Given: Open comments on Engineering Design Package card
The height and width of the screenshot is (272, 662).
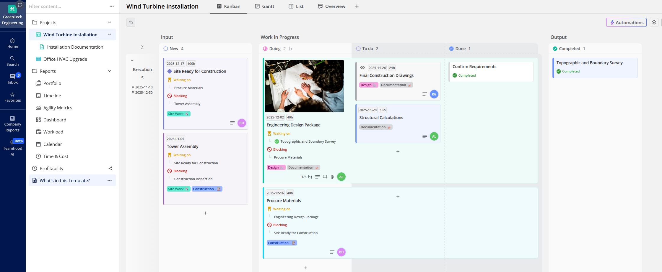Looking at the screenshot, I should 325,177.
